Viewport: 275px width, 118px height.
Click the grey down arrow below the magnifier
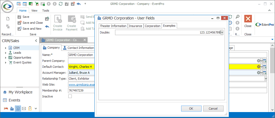coord(237,28)
